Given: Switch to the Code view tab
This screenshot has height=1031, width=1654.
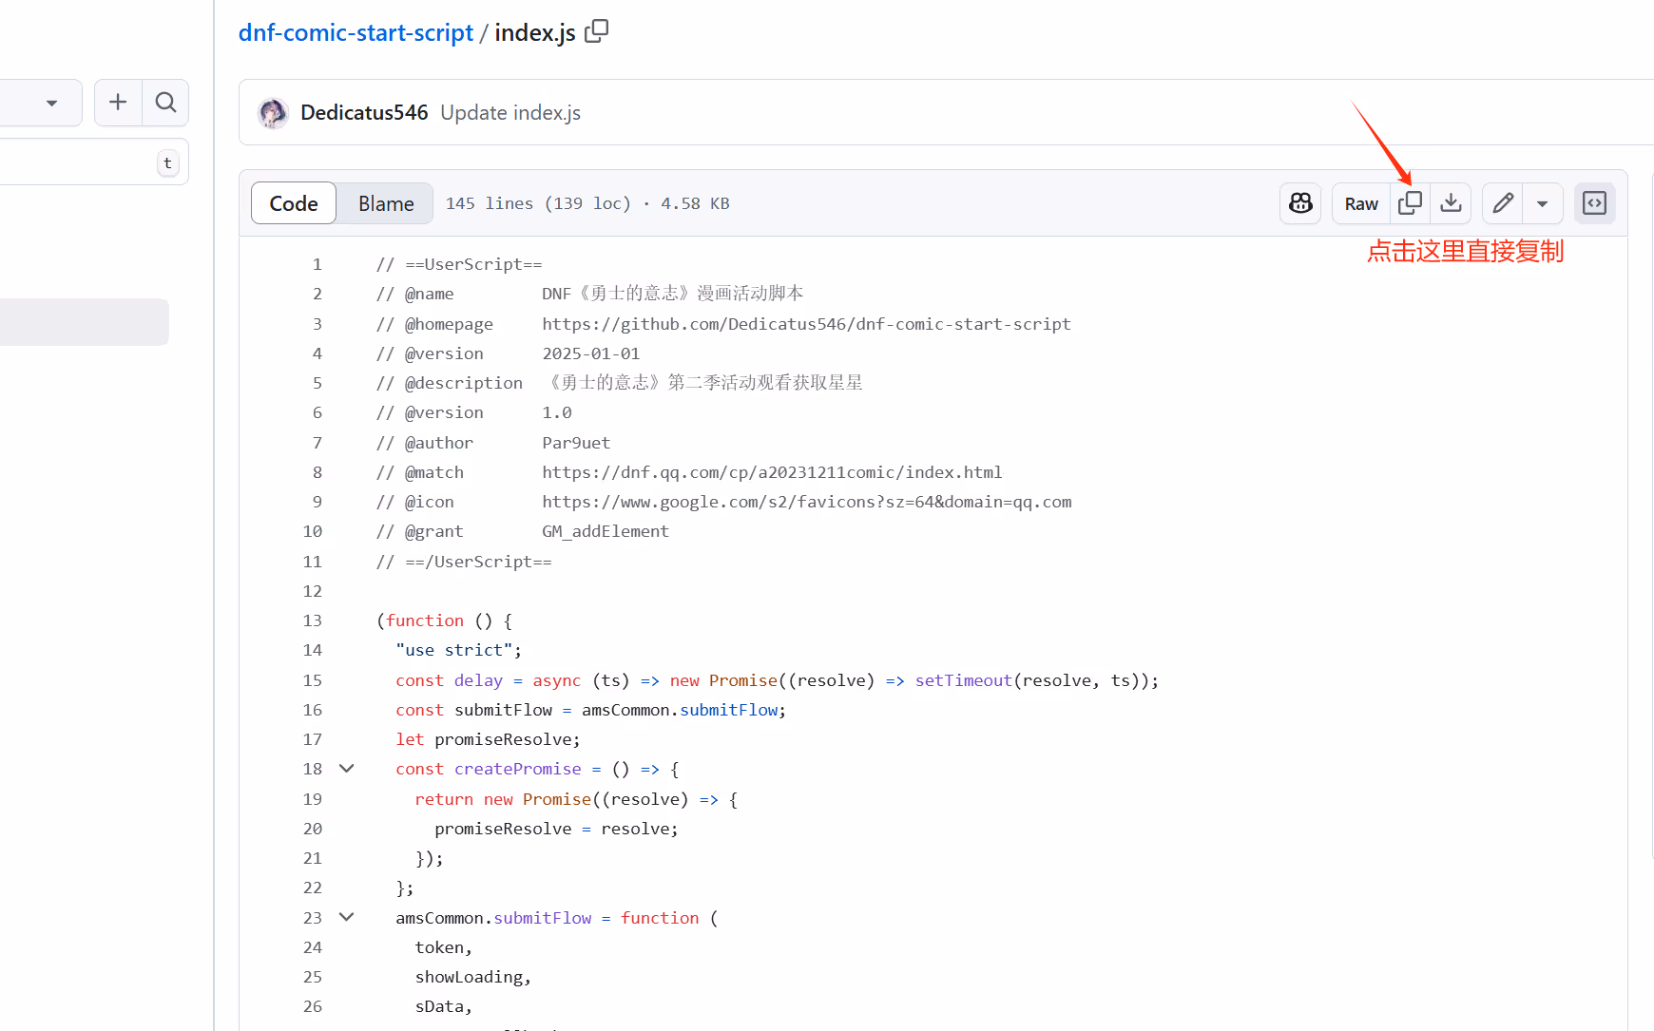Looking at the screenshot, I should point(294,203).
